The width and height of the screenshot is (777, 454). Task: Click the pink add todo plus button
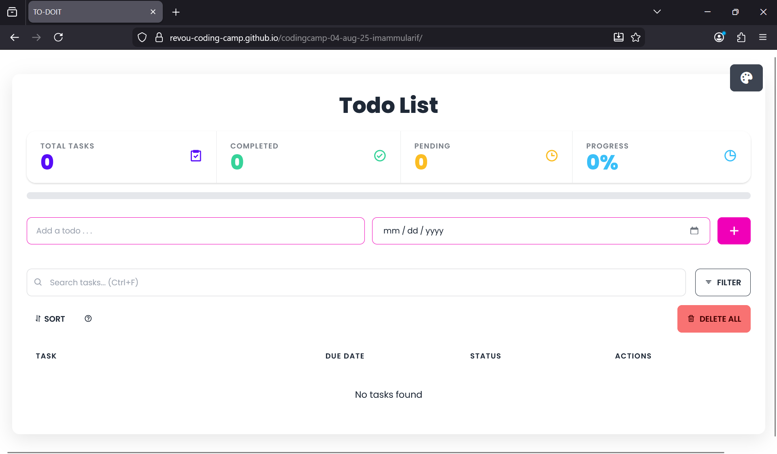734,231
